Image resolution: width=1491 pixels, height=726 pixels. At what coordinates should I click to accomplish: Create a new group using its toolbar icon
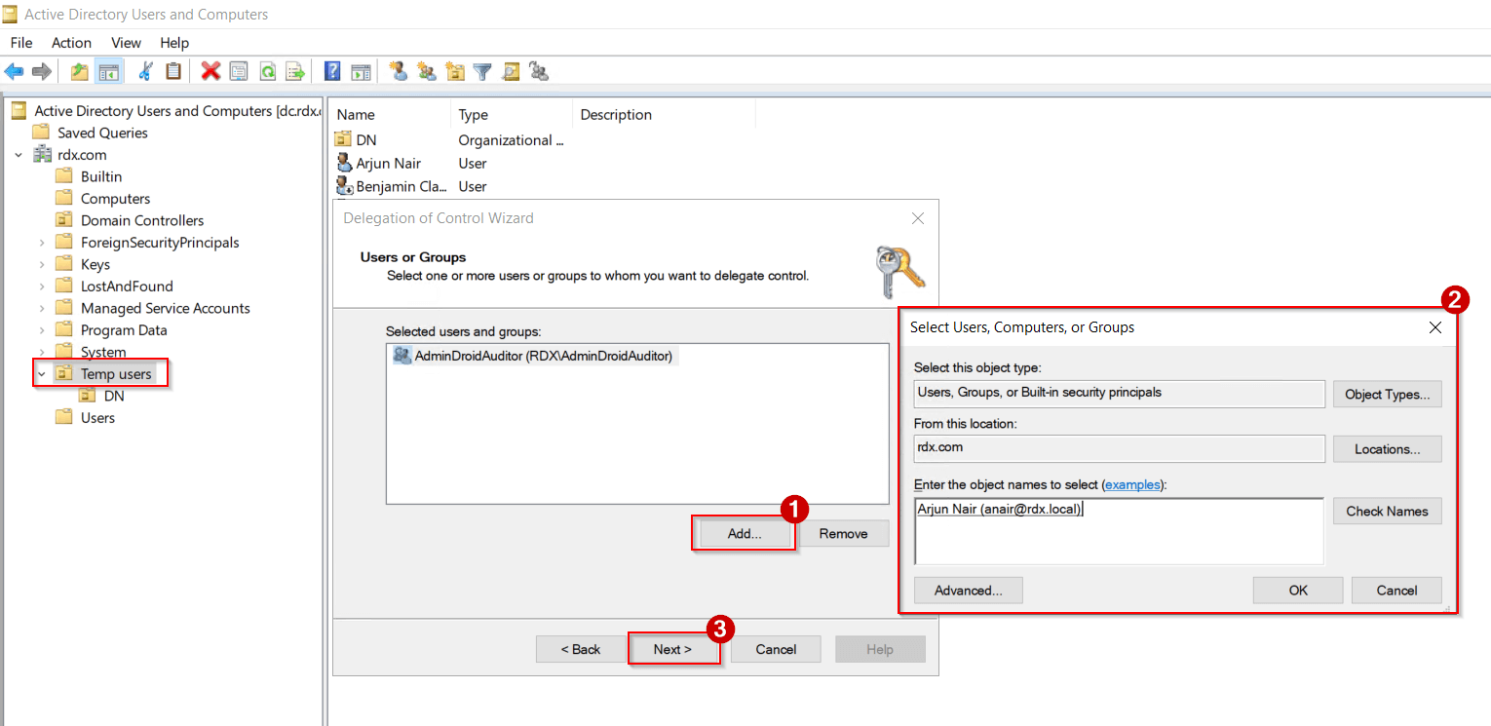pyautogui.click(x=426, y=70)
